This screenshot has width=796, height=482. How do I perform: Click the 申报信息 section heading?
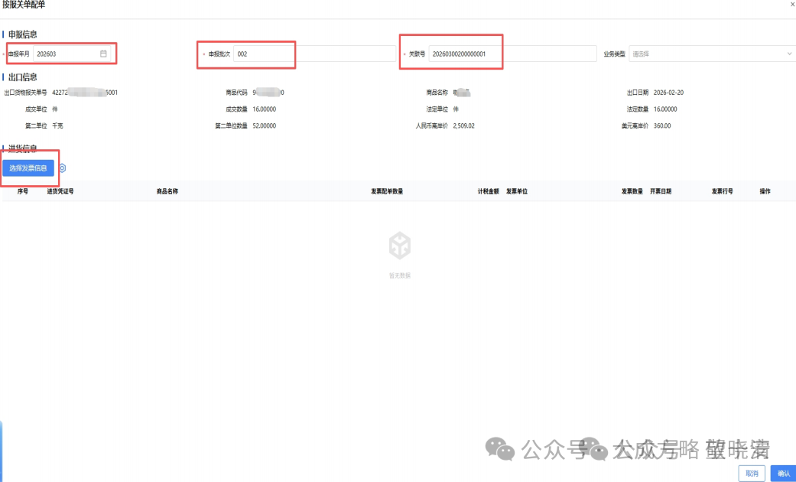click(23, 34)
